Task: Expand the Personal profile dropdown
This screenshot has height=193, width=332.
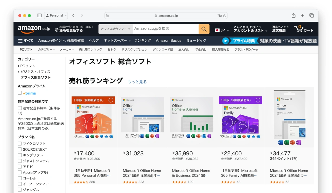Action: coord(56,16)
